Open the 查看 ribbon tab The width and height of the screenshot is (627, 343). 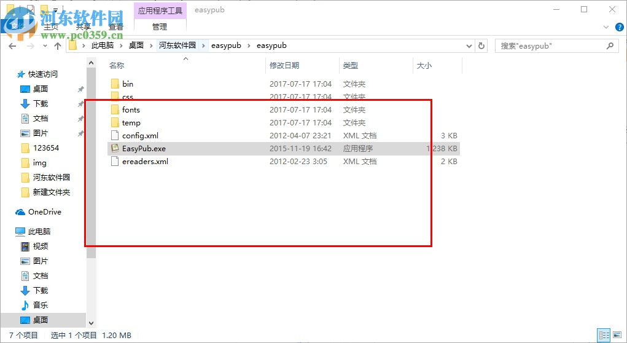point(116,26)
